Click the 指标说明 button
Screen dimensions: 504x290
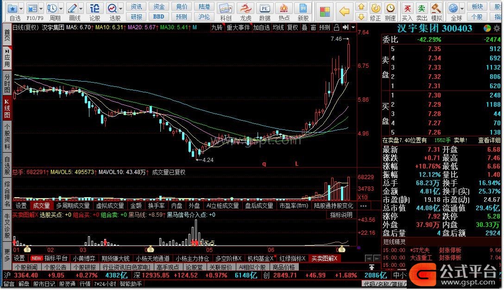[341, 215]
